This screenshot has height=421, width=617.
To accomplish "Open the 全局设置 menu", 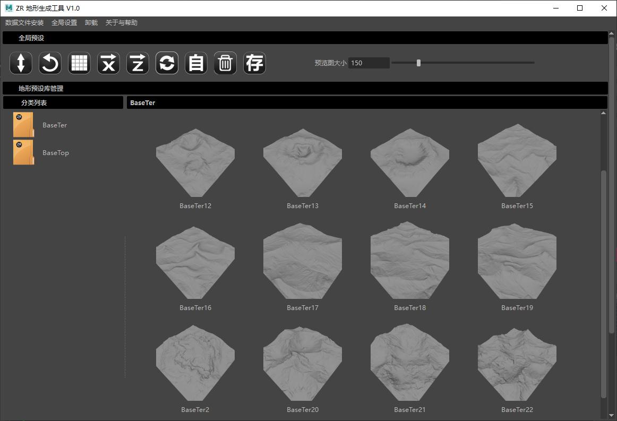I will pyautogui.click(x=64, y=23).
